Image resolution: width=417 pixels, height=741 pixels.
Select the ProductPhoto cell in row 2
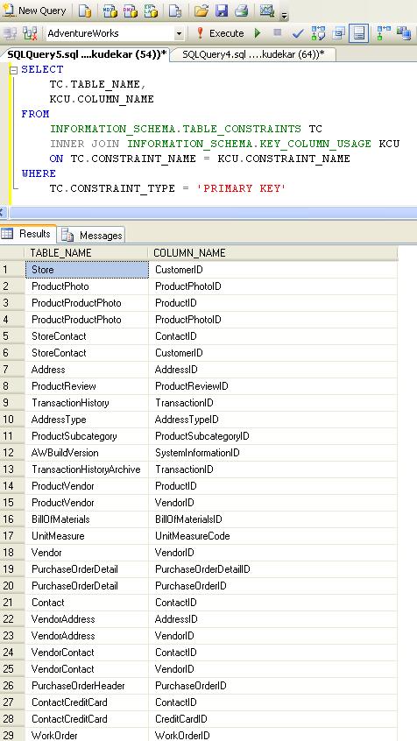click(x=87, y=286)
